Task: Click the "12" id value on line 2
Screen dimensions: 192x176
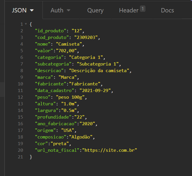Action: pyautogui.click(x=77, y=31)
